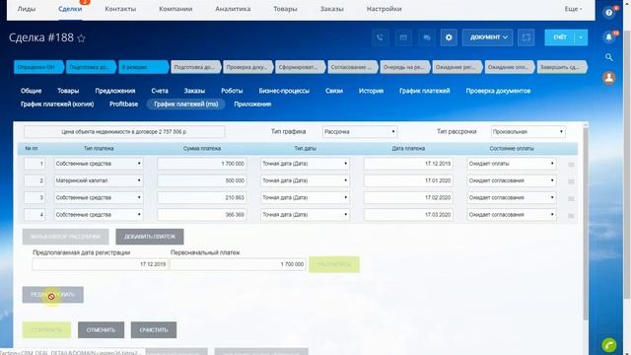This screenshot has width=631, height=355.
Task: Switch to the Приложения tab
Action: [x=252, y=105]
